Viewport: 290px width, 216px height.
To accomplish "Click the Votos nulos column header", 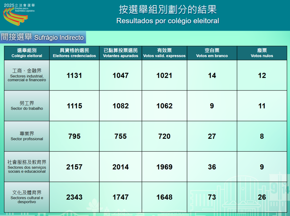I will [x=262, y=53].
